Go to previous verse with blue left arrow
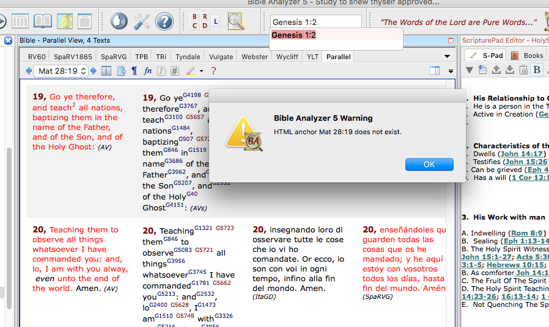549x327 pixels. click(29, 71)
